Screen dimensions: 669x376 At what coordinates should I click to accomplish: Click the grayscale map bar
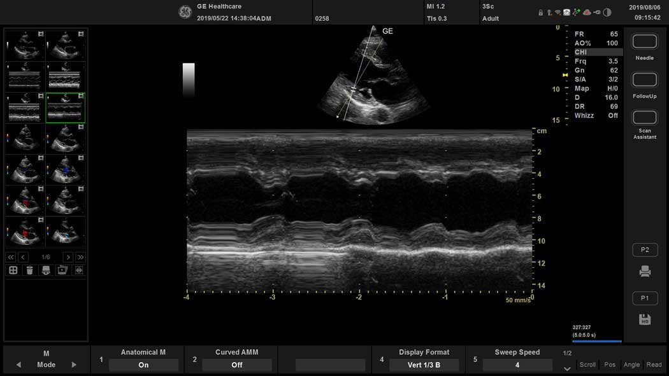point(189,79)
